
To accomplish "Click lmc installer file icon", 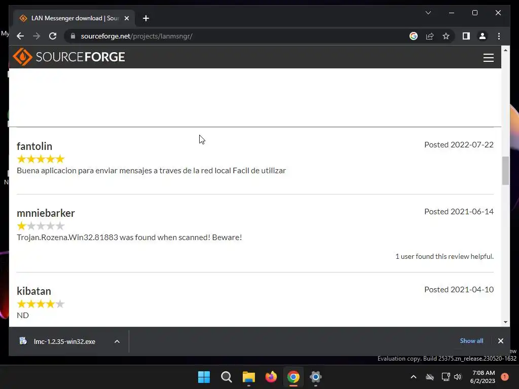I will (x=23, y=341).
